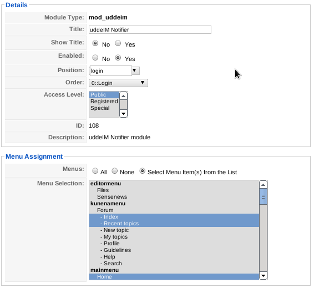Select No for Show Title
The image size is (314, 288).
[95, 43]
